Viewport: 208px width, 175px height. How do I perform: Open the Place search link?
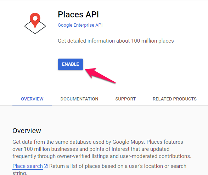pyautogui.click(x=28, y=166)
